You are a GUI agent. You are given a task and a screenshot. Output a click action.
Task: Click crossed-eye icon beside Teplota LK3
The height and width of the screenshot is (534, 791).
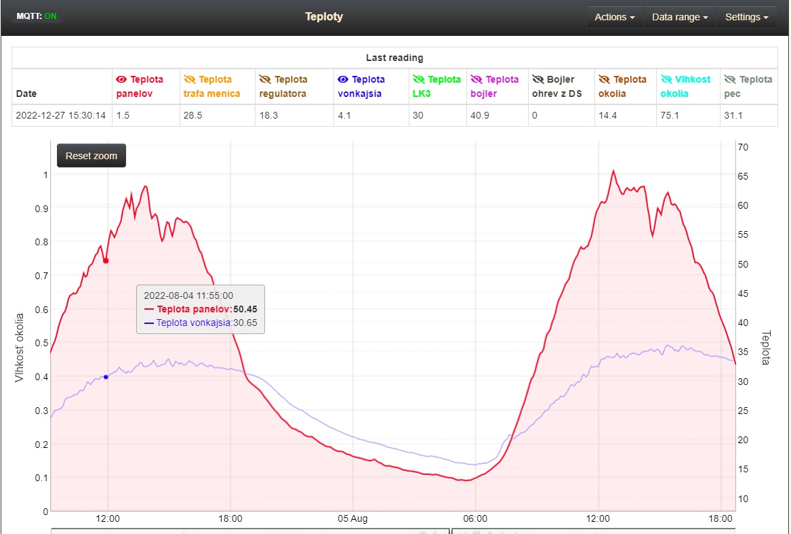418,79
